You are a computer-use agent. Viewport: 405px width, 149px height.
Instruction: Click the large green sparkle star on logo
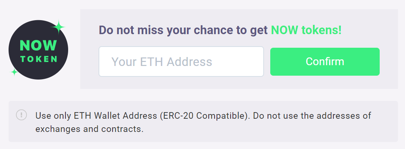pos(58,27)
